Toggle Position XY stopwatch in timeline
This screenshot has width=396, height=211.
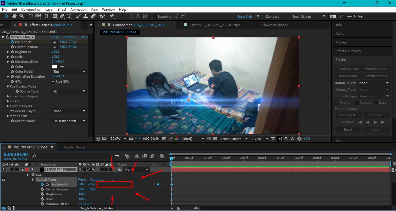click(42, 184)
